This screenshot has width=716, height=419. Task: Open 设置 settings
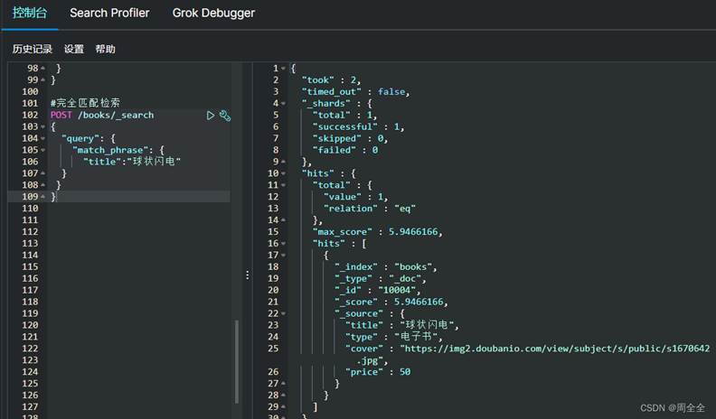74,49
